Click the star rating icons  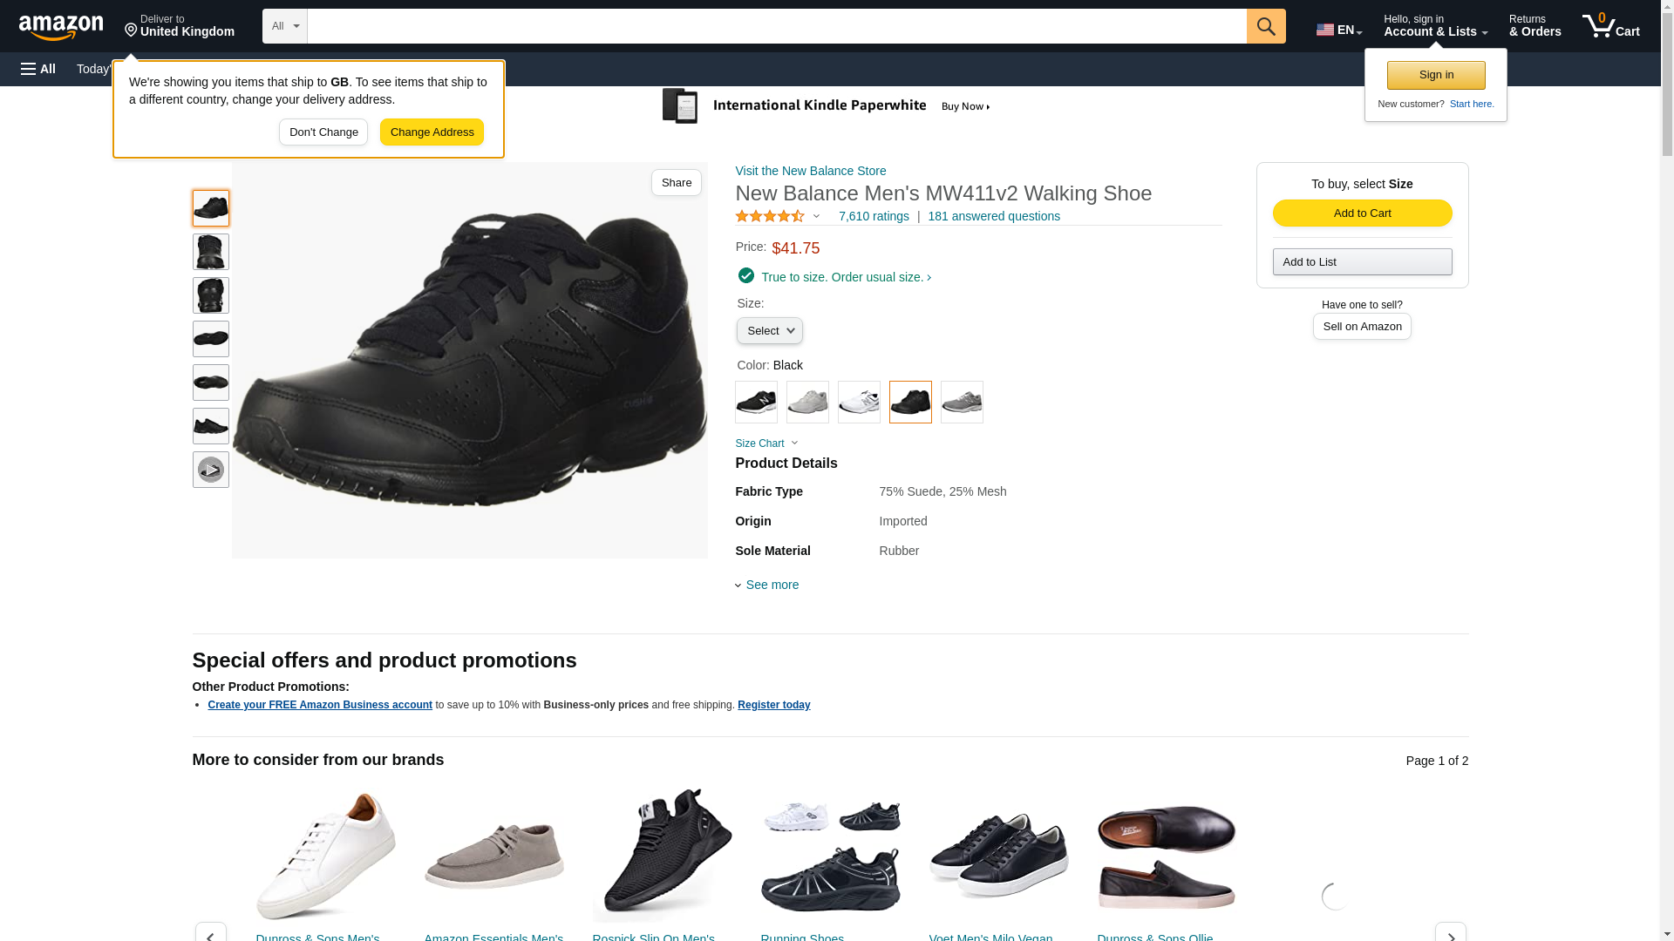(x=770, y=216)
